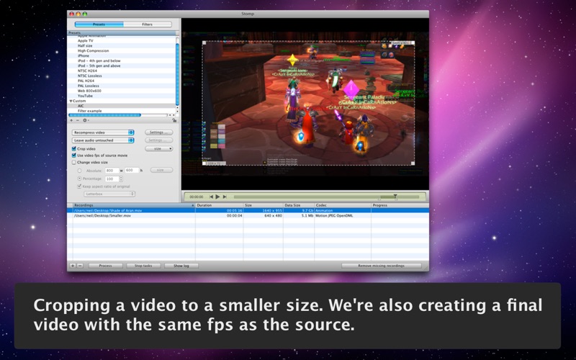Switch to the Filters tab
The height and width of the screenshot is (360, 576).
click(148, 24)
